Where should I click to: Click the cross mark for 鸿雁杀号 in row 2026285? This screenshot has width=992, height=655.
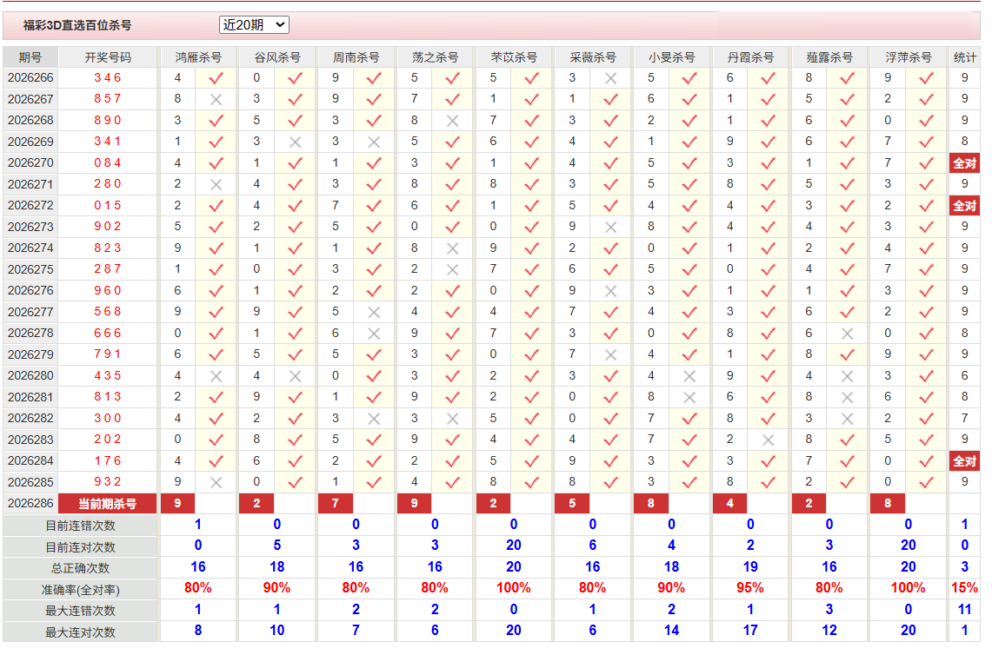216,482
